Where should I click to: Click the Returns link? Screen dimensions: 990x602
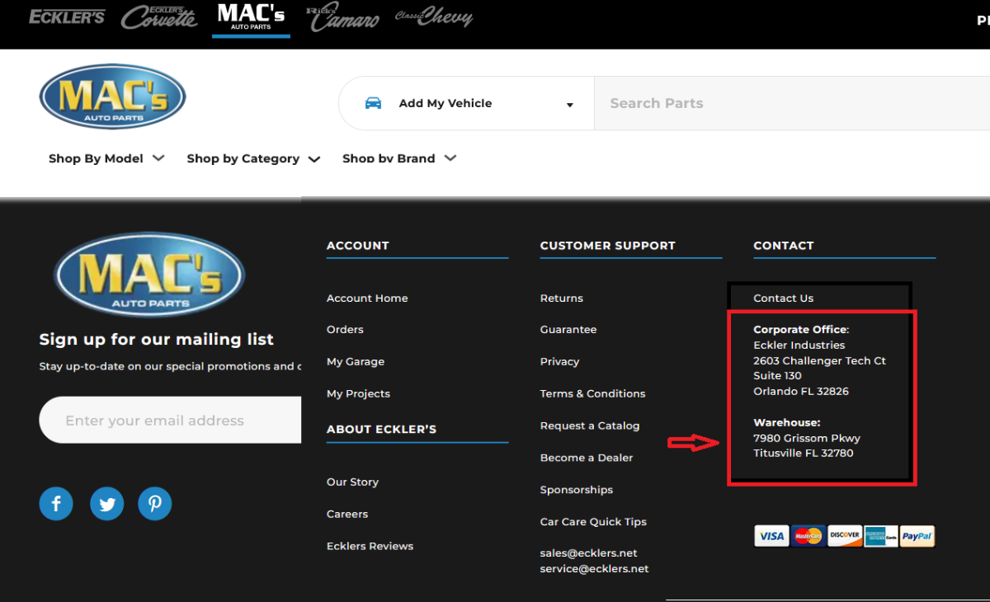tap(561, 299)
